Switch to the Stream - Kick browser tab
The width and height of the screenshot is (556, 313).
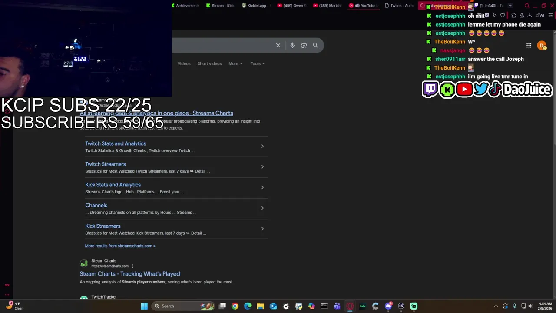click(221, 6)
